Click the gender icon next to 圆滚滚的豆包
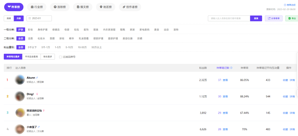This screenshot has width=298, height=136. [44, 110]
